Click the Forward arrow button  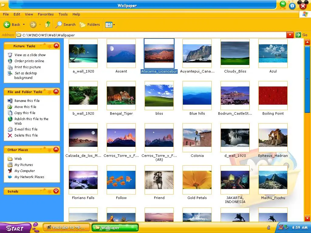point(33,25)
